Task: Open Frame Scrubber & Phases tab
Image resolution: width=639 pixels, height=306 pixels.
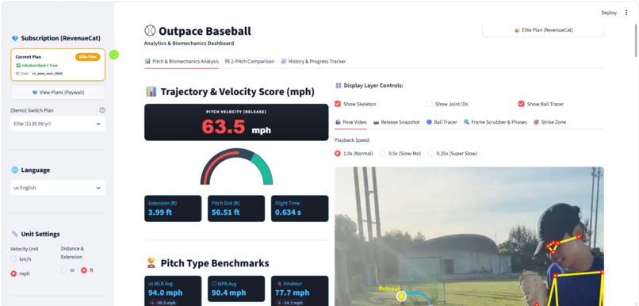Action: coord(496,122)
